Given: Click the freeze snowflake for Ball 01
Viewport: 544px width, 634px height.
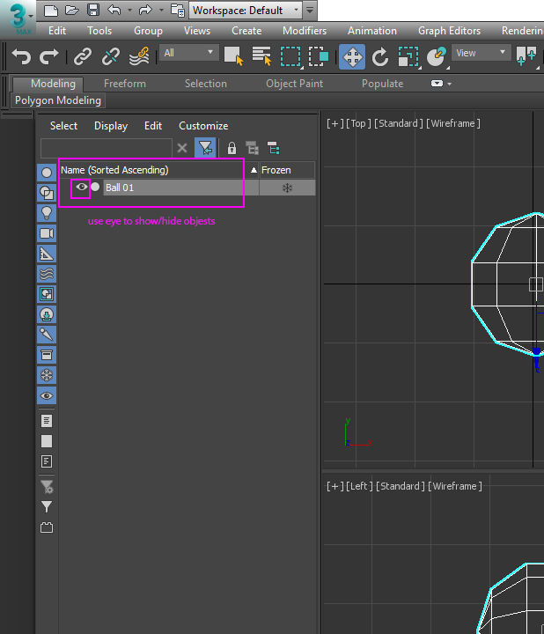Looking at the screenshot, I should click(x=287, y=188).
